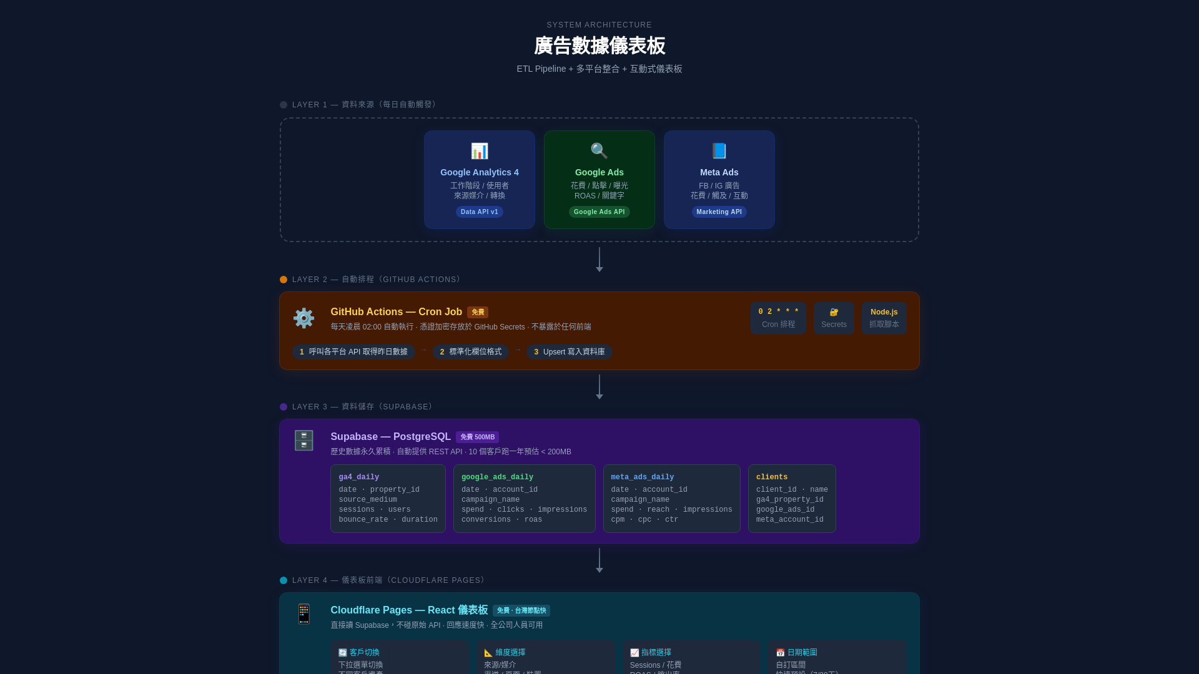
Task: Click the Supabase — PostgreSQL heading
Action: [391, 437]
